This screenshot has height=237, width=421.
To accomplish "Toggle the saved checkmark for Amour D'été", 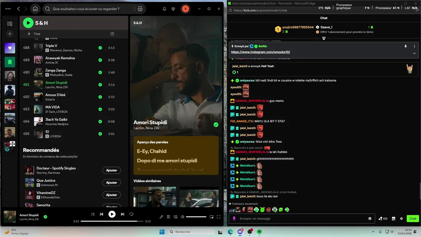I will [100, 97].
